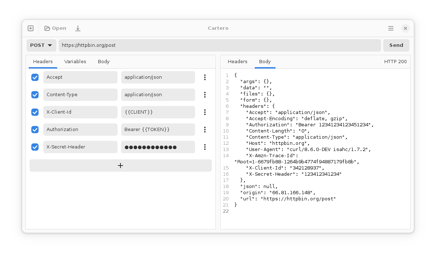Show the response Headers tab
The width and height of the screenshot is (436, 257).
237,62
